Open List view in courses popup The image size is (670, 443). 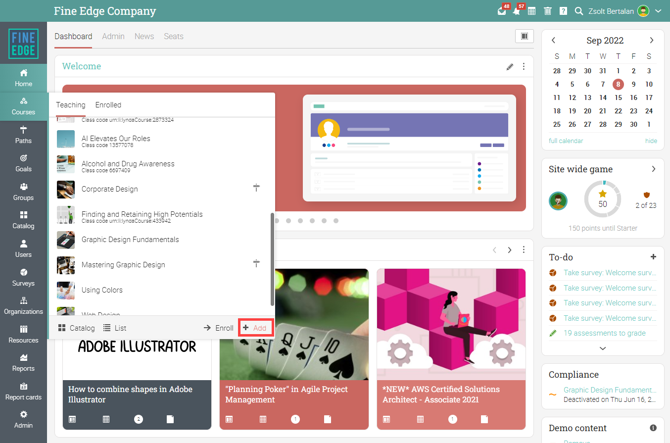115,328
